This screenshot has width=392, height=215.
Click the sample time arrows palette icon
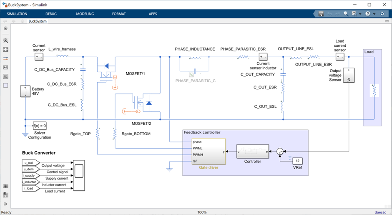coord(6,58)
